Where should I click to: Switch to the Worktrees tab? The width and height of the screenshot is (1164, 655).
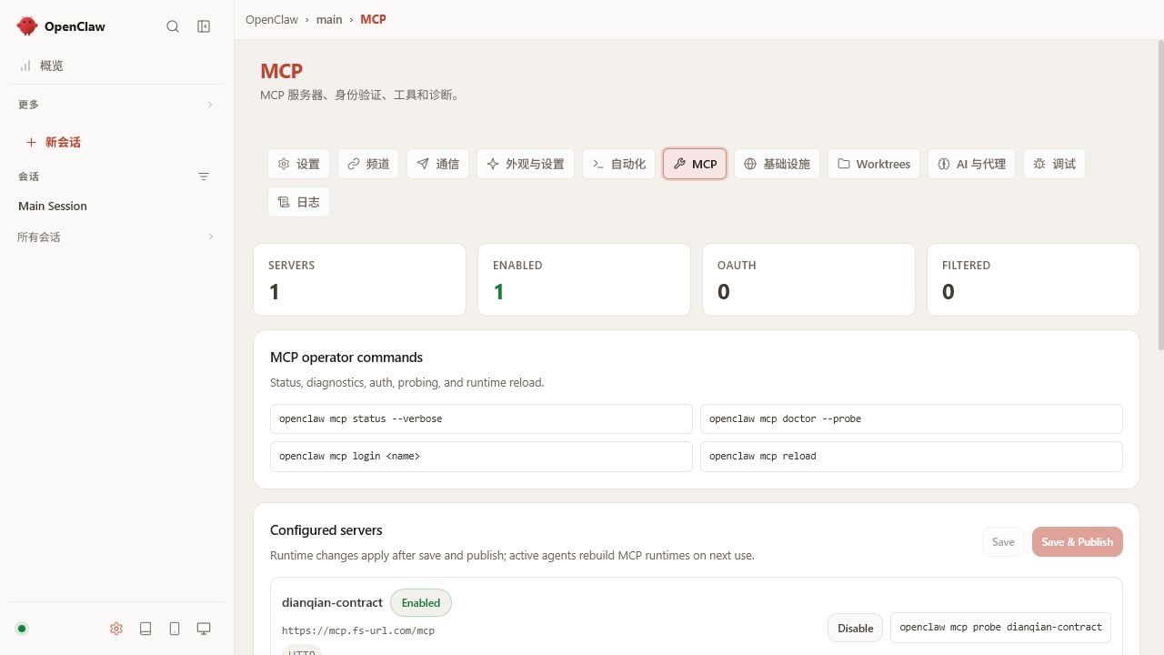(874, 164)
